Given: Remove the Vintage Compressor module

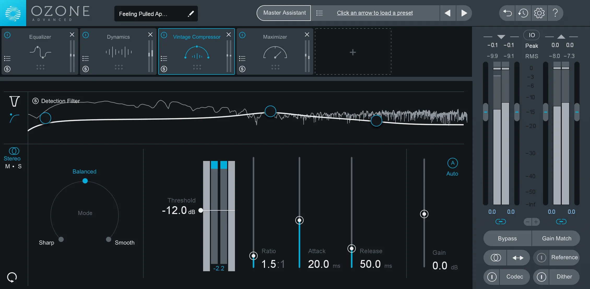Looking at the screenshot, I should point(229,34).
